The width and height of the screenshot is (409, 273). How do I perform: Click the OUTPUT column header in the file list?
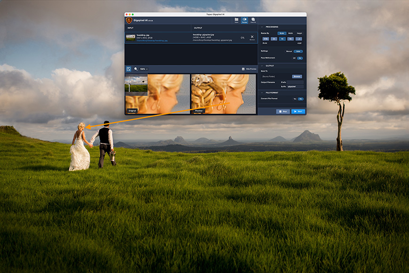coord(198,28)
